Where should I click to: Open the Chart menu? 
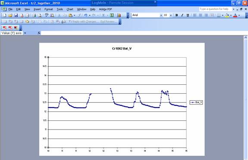click(70, 9)
